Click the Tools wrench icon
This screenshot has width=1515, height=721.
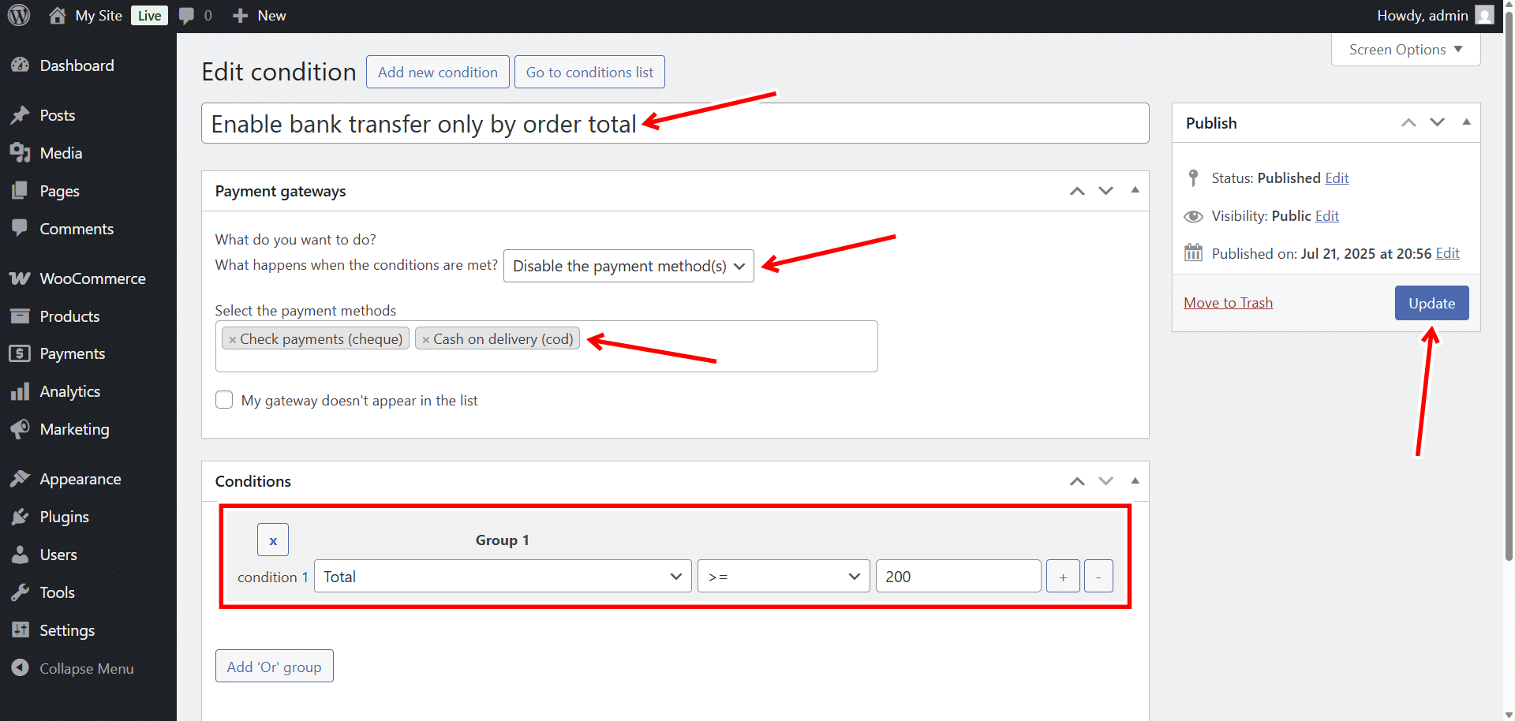pos(21,592)
